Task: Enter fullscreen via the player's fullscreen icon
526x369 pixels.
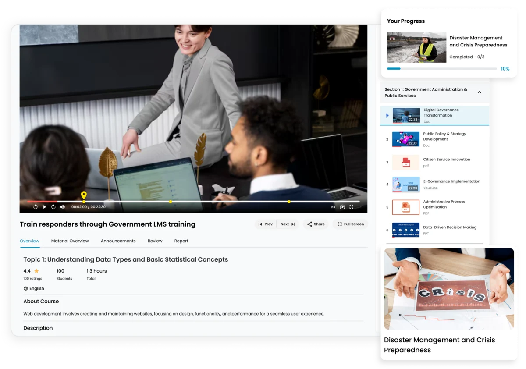Action: pos(352,206)
